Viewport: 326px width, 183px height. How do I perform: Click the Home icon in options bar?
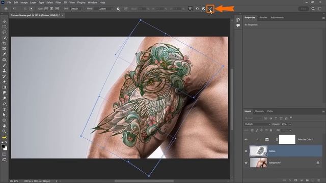point(6,9)
